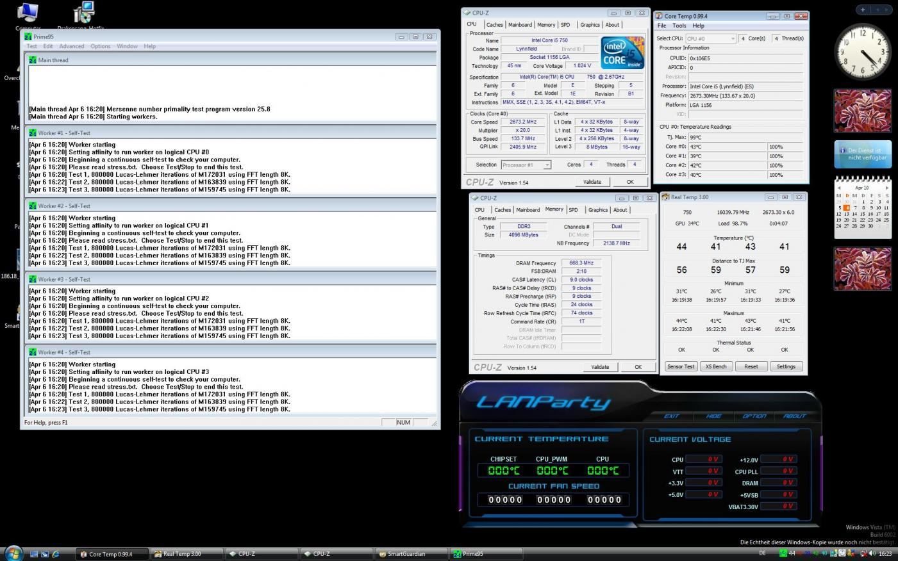Click the Real Temp title bar icon

pyautogui.click(x=665, y=197)
